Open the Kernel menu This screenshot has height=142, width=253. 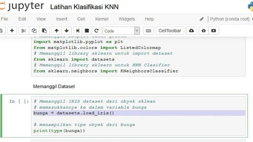pyautogui.click(x=102, y=19)
